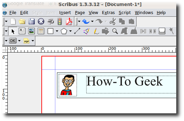Choose the Insert Image Frame tool

tap(31, 31)
